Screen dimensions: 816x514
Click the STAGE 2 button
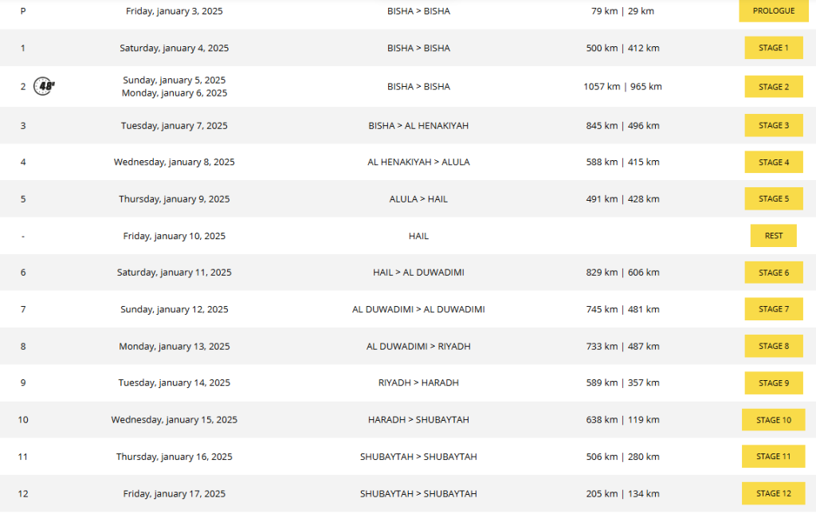pos(773,87)
